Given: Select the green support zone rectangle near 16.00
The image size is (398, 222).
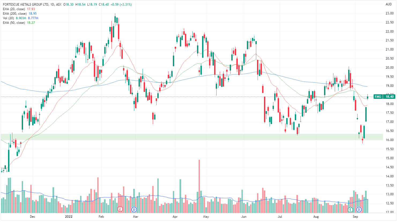Looking at the screenshot, I should (x=192, y=137).
